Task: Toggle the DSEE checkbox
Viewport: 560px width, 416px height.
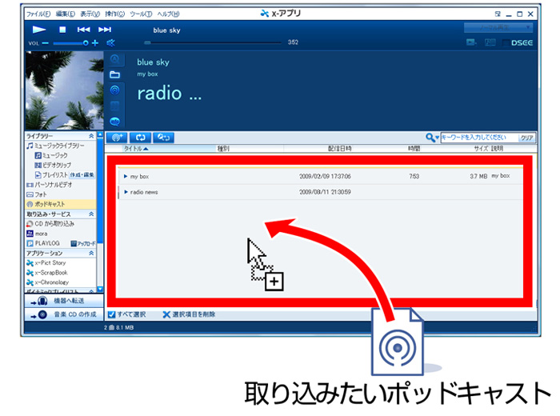Action: pyautogui.click(x=506, y=42)
